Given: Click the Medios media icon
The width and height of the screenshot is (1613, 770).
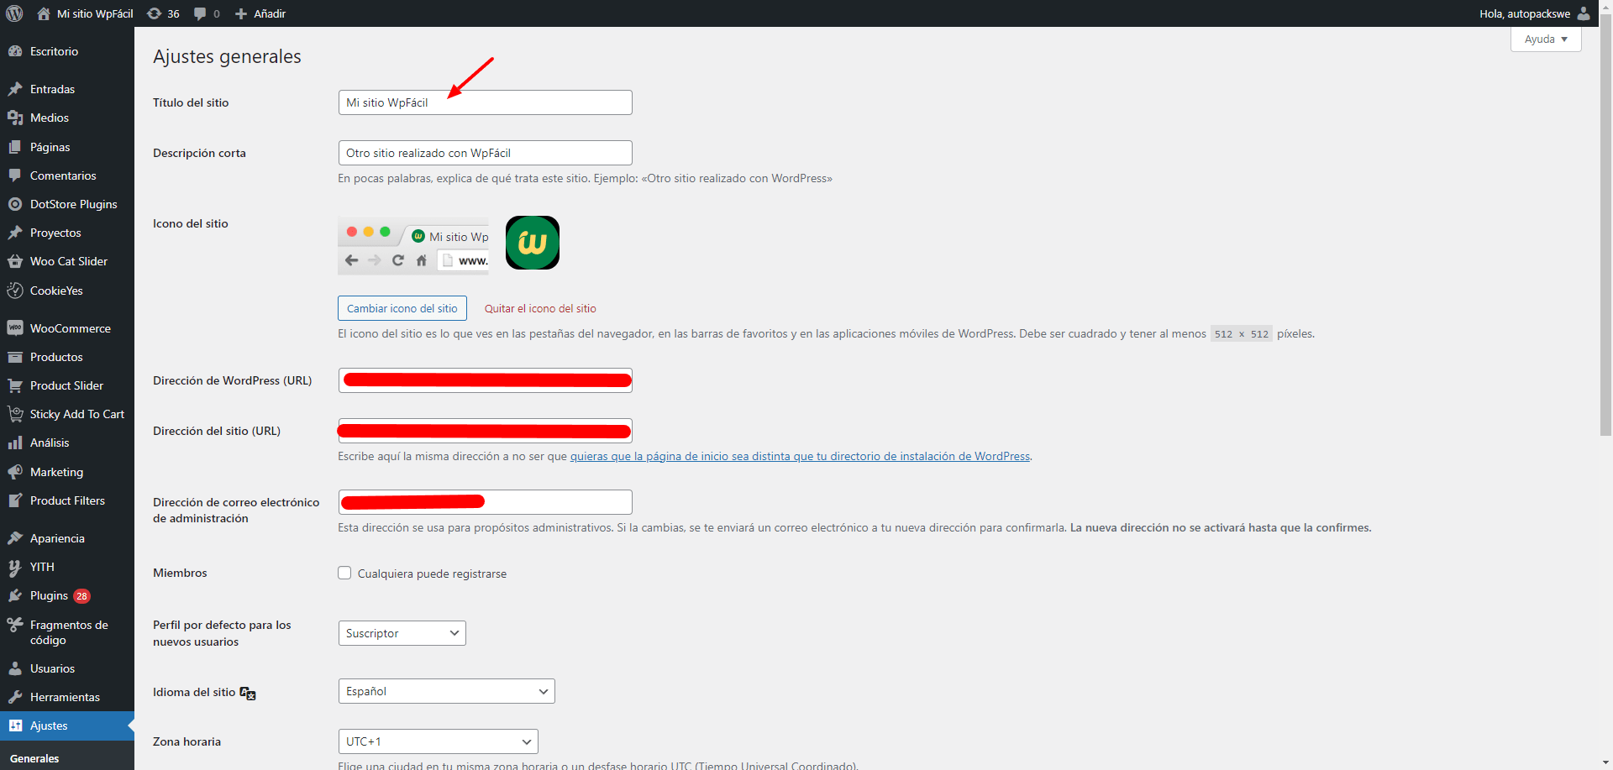Looking at the screenshot, I should tap(15, 118).
